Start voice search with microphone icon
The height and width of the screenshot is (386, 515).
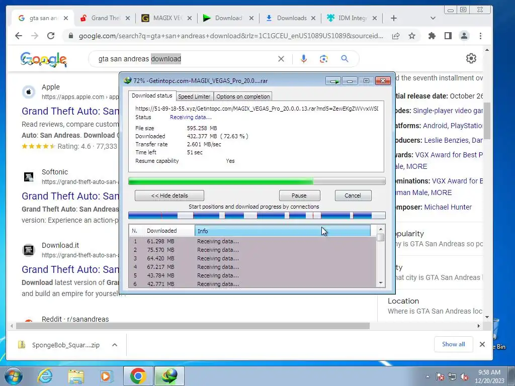[304, 59]
